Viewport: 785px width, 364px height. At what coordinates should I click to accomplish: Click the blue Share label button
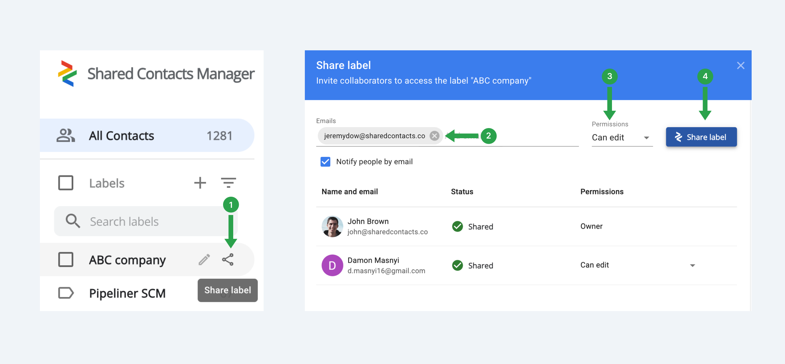(701, 137)
